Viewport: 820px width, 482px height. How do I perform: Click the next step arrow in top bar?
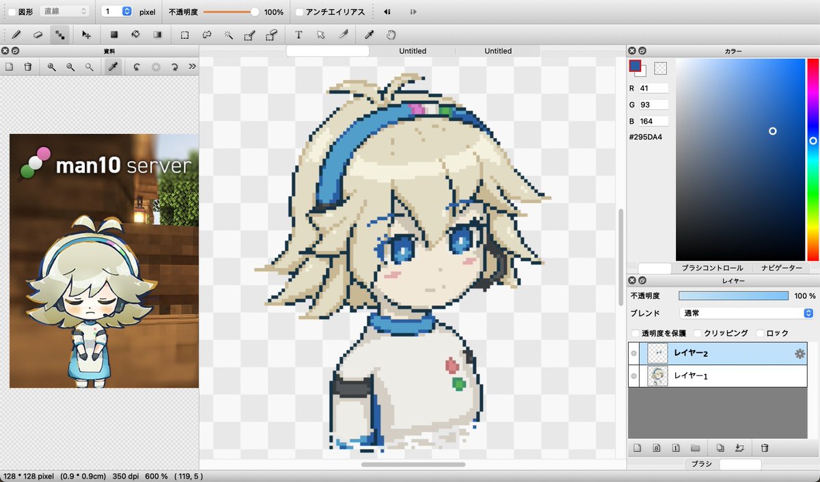(x=413, y=12)
